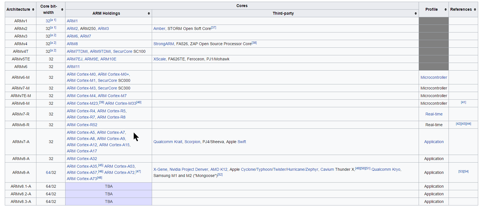481x208 pixels.
Task: Open reference [41] in ARMv8-M row
Action: click(x=463, y=102)
